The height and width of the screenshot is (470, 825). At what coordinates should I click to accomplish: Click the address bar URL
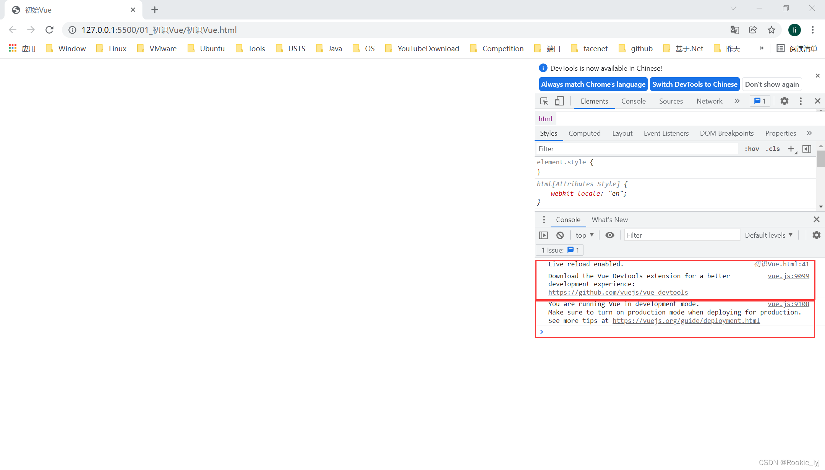point(159,30)
